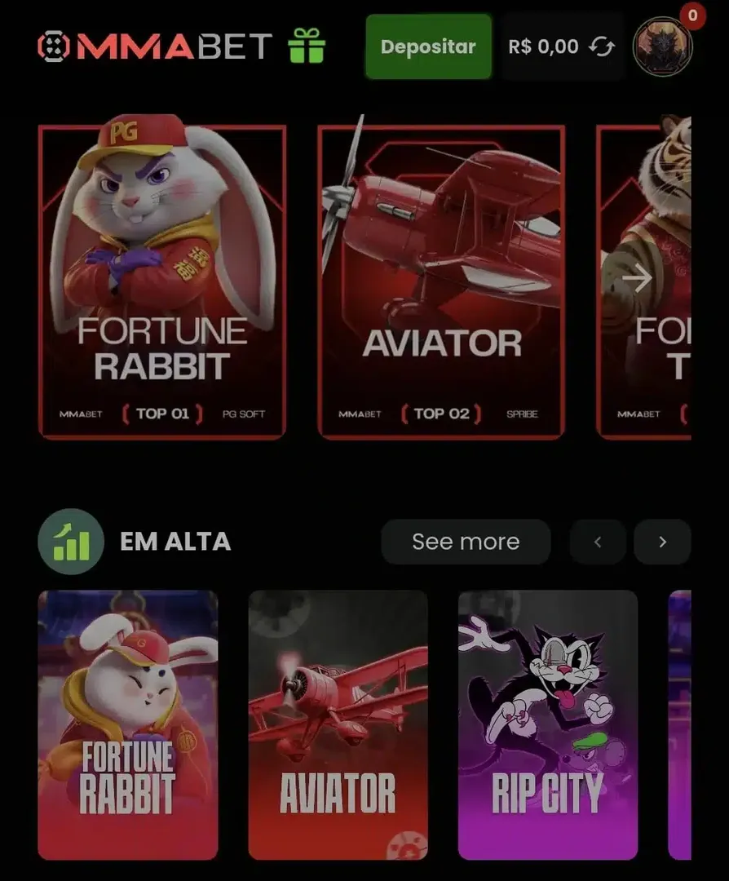The image size is (729, 881).
Task: Open the Fortune Rabbit TOP 01 card
Action: coord(162,277)
